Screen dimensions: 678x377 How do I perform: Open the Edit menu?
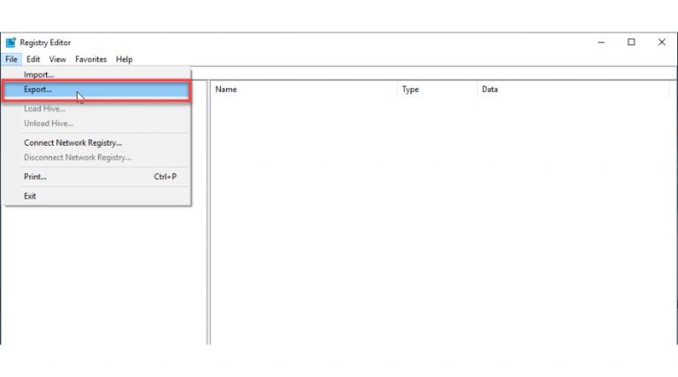(x=33, y=59)
